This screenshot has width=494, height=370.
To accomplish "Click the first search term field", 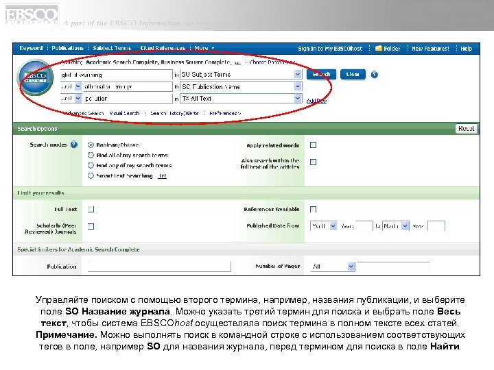I will [x=116, y=75].
